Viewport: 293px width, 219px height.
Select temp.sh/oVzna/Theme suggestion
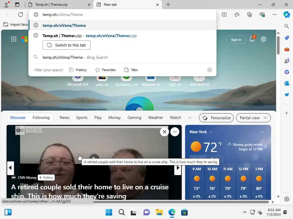click(122, 25)
